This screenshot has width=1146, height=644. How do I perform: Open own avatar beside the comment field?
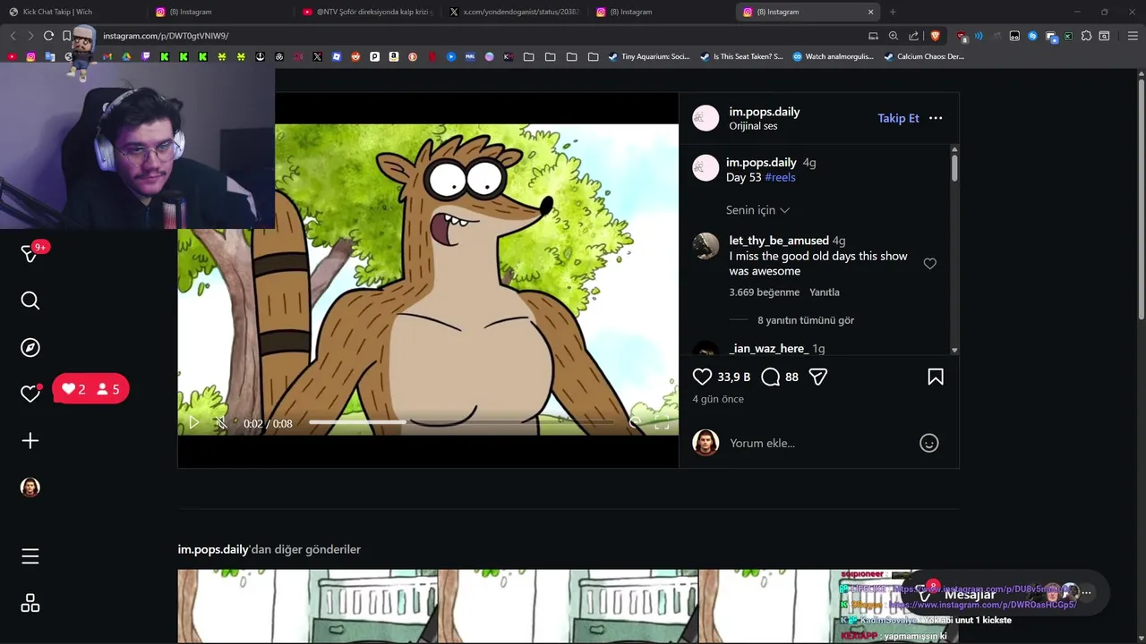click(x=706, y=443)
